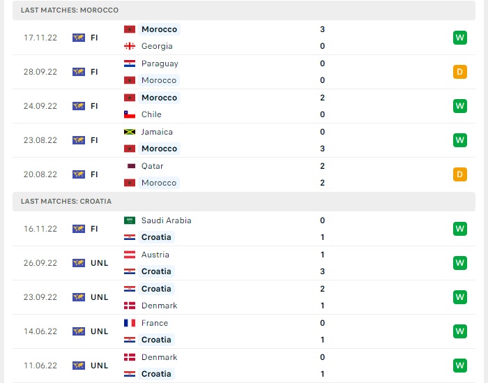Screen dimensions: 488x383
Task: Click the green W badge for Morocco vs Georgia
Action: coord(459,38)
